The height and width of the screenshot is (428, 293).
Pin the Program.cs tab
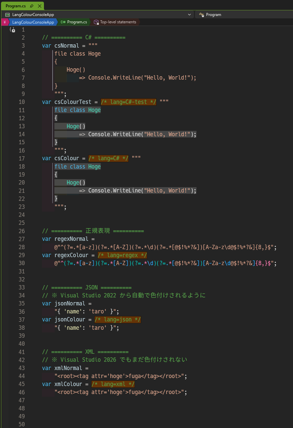pos(32,6)
